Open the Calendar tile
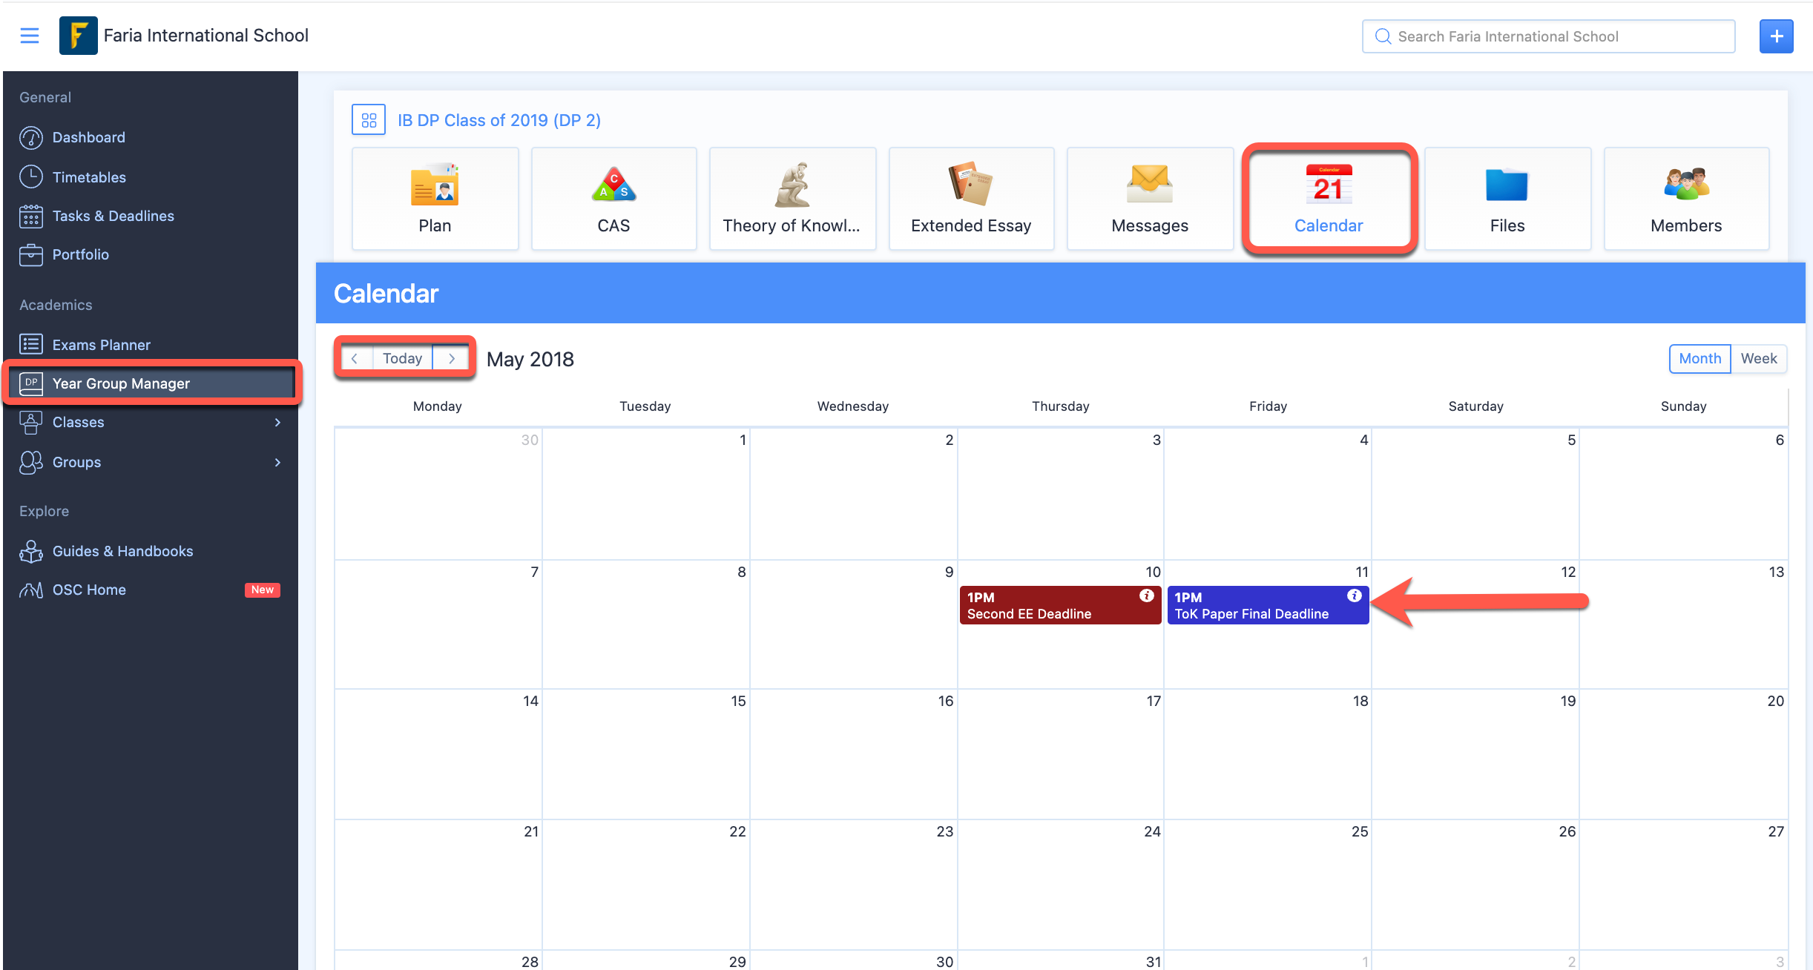Image resolution: width=1813 pixels, height=970 pixels. (1329, 199)
